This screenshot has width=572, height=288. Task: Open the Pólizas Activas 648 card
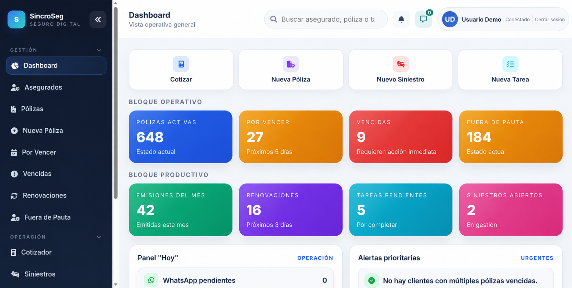pos(181,137)
